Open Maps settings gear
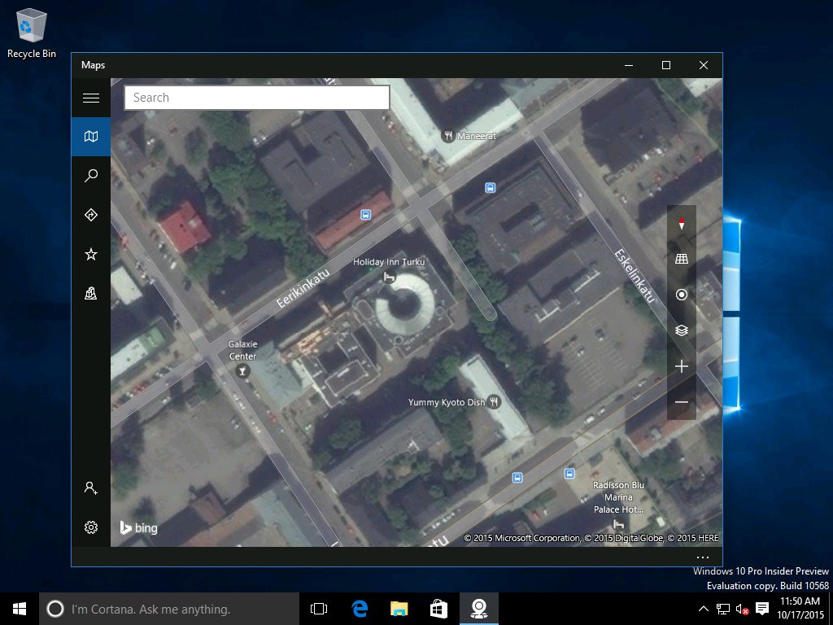833x625 pixels. [91, 527]
